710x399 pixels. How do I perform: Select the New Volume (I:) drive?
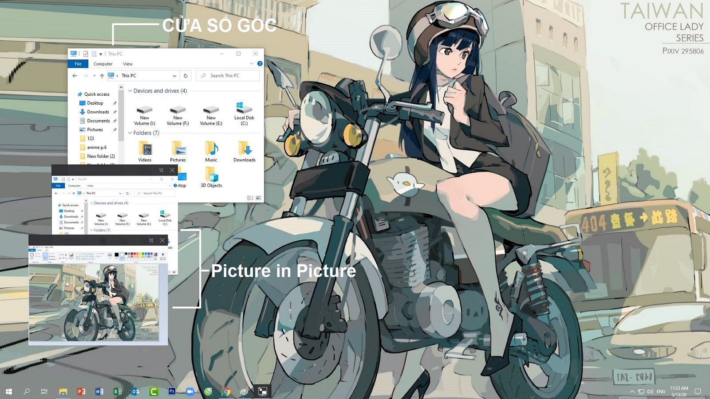pyautogui.click(x=145, y=115)
